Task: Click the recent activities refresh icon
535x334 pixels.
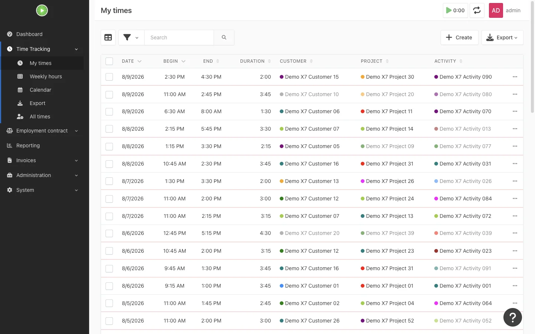Action: tap(477, 10)
